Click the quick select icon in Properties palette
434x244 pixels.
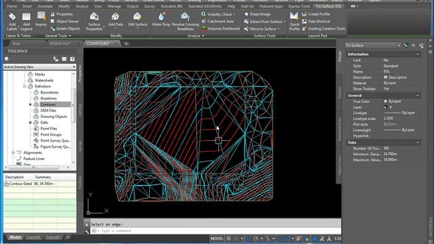pyautogui.click(x=421, y=45)
